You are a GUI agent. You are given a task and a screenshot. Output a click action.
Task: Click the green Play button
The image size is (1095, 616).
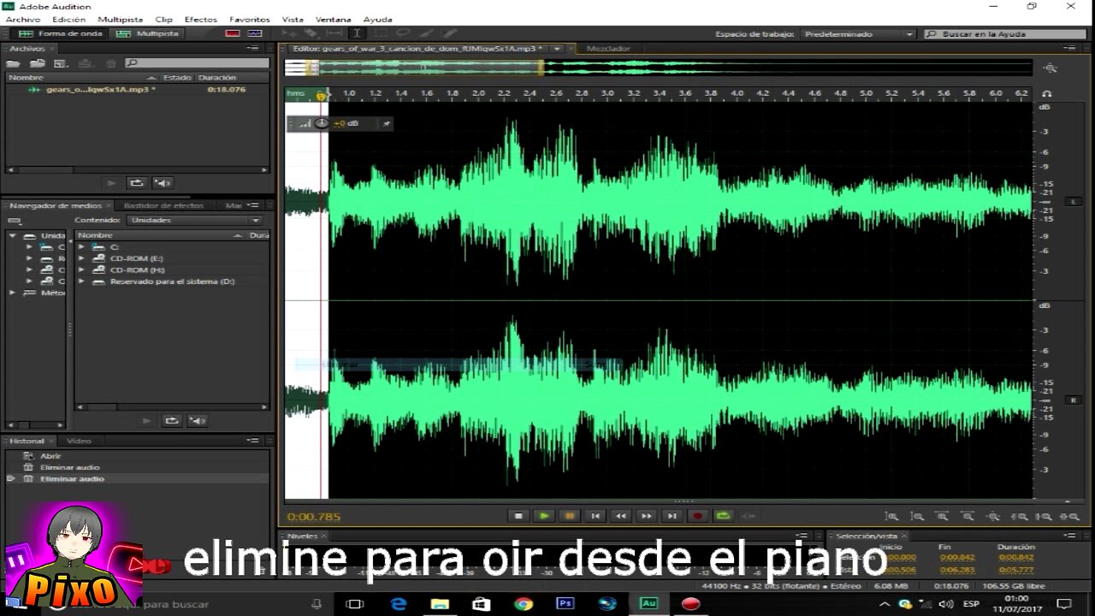(x=544, y=516)
